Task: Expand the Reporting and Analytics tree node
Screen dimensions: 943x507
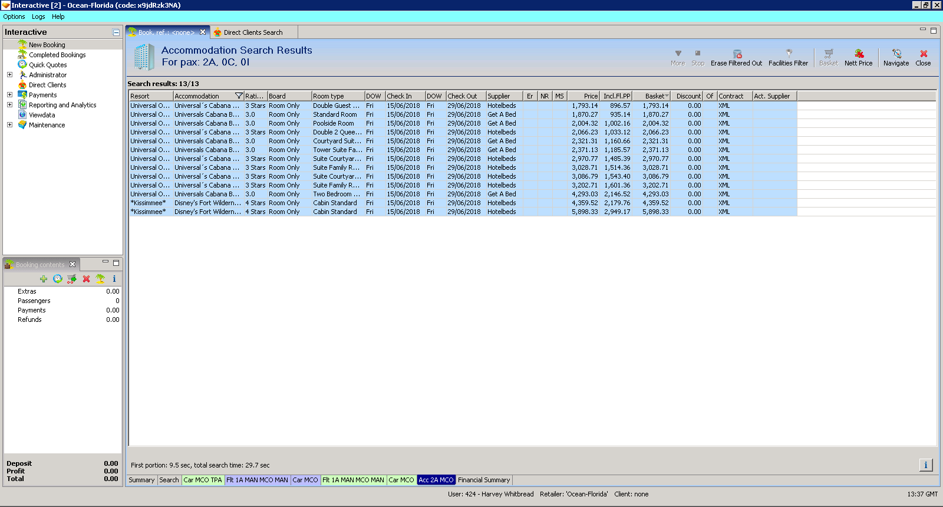Action: point(9,105)
